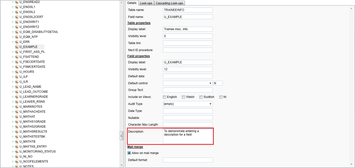Switch to the Details tab

point(132,3)
